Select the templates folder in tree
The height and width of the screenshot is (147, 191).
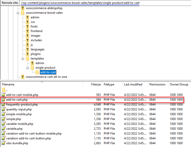coord(37,58)
